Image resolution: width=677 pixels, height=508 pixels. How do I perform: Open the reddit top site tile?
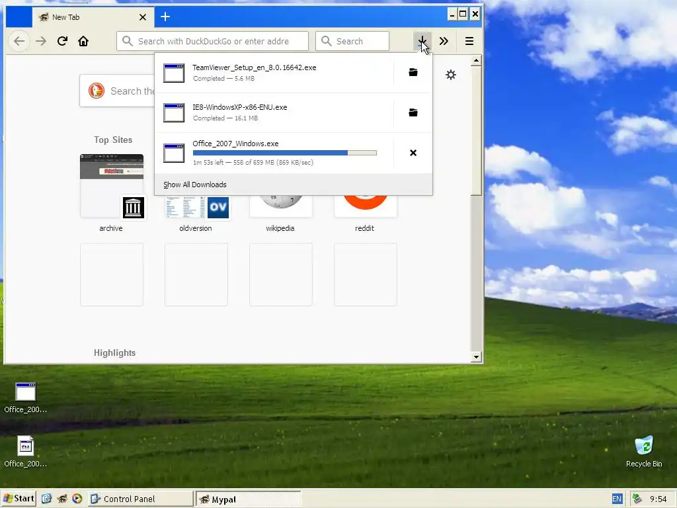pyautogui.click(x=365, y=206)
